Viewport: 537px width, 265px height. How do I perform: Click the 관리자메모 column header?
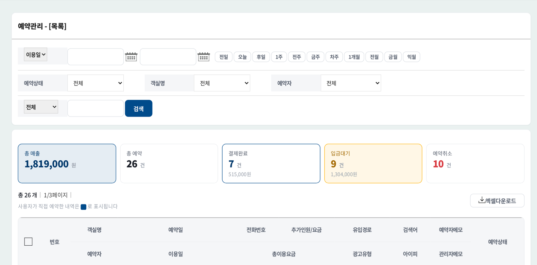451,254
